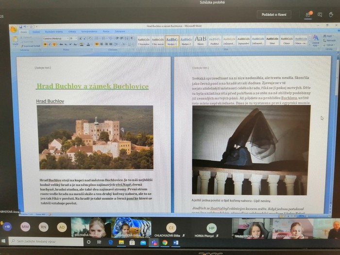Click the Office button in Word
The width and height of the screenshot is (340, 255).
pos(14,29)
